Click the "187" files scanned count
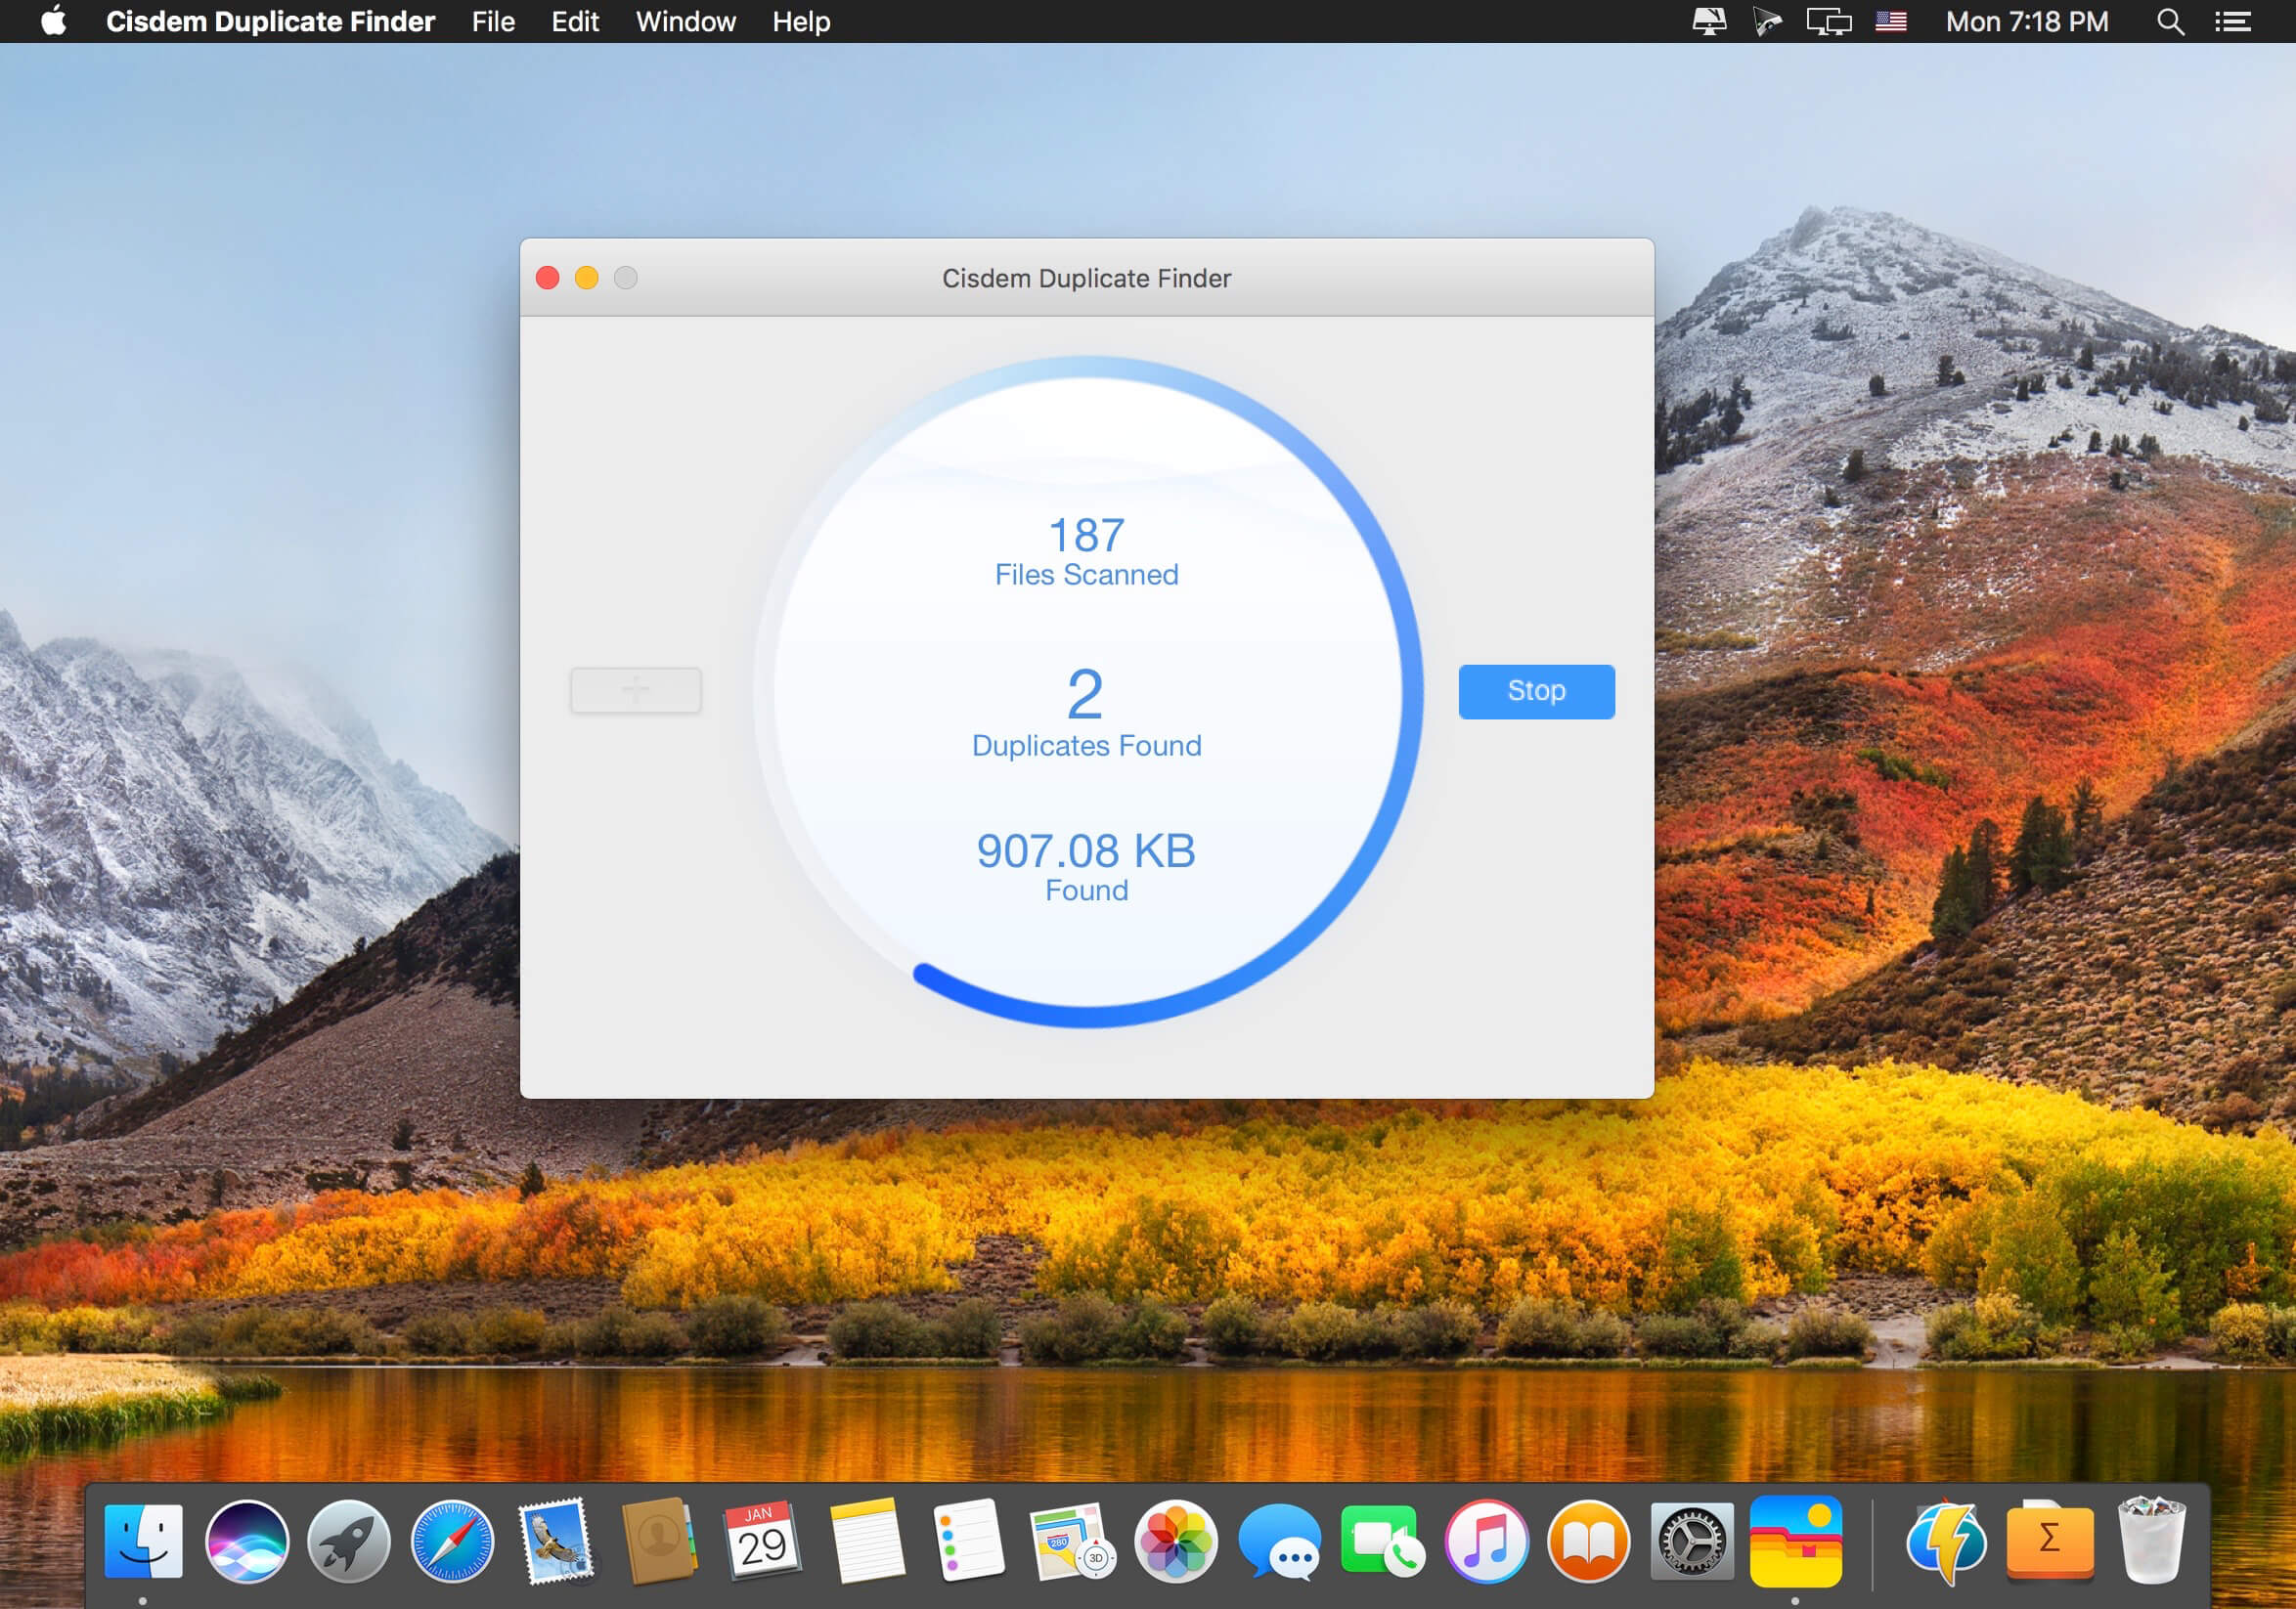 pyautogui.click(x=1086, y=536)
